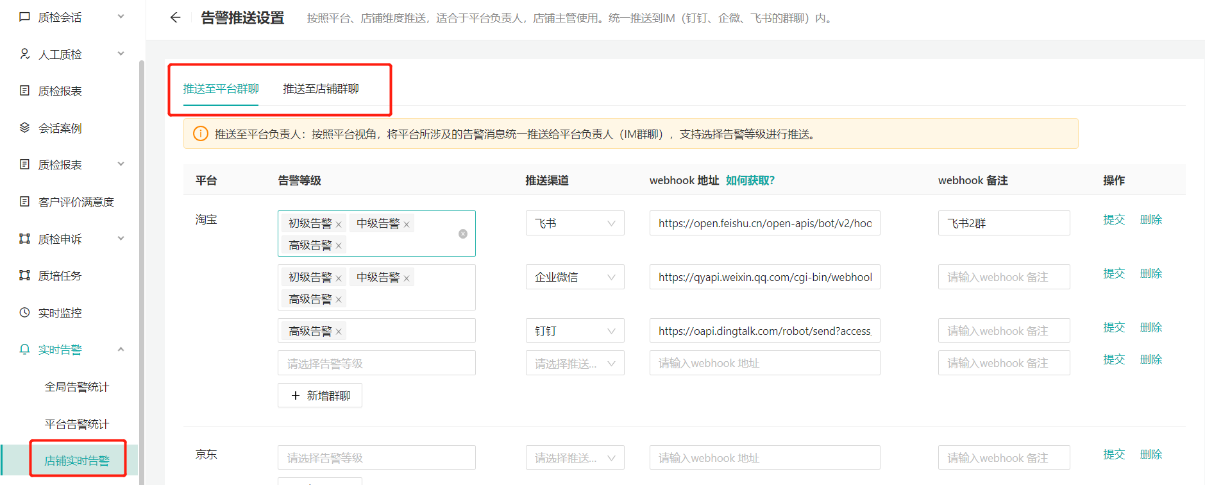Click the 飞书2群 webhook remark field

(1004, 223)
